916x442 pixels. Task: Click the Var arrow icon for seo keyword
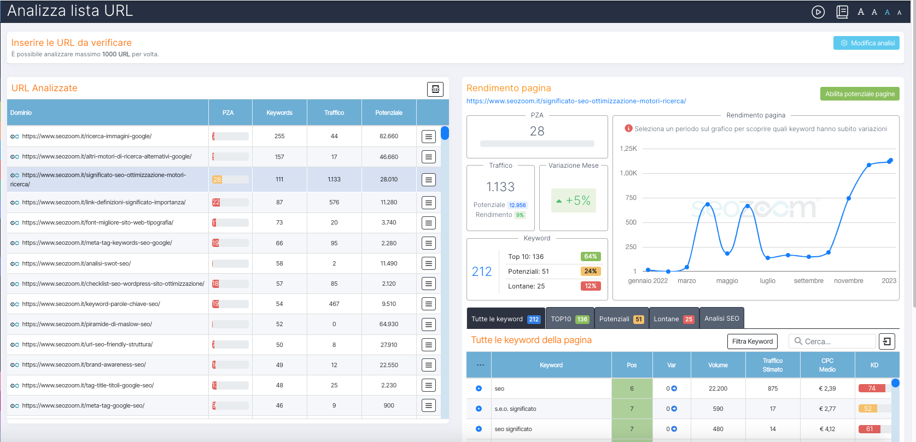pos(674,388)
